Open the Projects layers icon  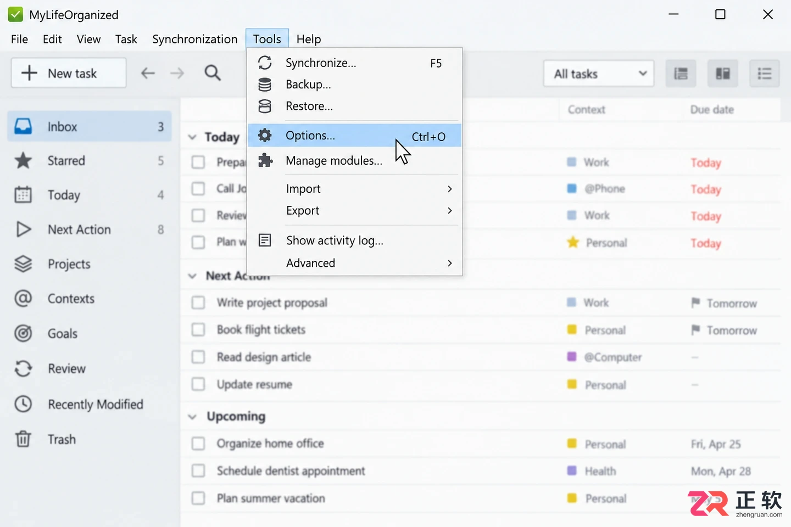[x=23, y=264]
